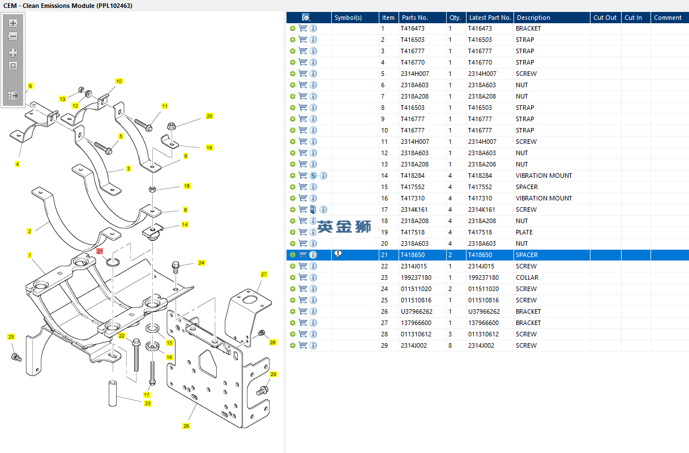The width and height of the screenshot is (689, 453).
Task: Select callout 26 in the diagram
Action: 186,426
